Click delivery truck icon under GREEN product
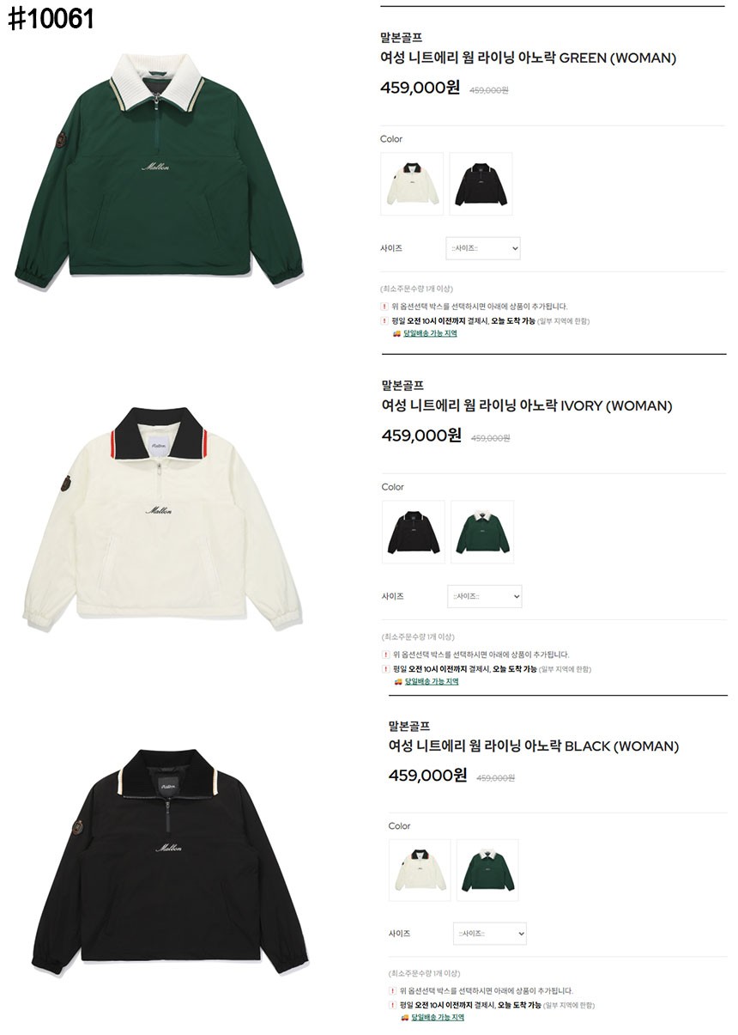 pyautogui.click(x=397, y=333)
